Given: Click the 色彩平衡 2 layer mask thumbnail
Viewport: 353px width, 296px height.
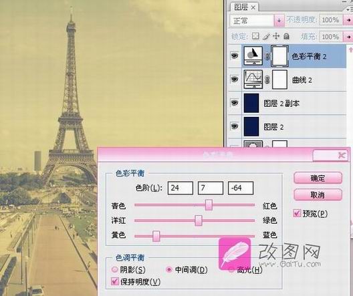Looking at the screenshot, I should [279, 56].
